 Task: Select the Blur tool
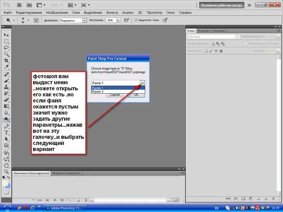[6, 113]
